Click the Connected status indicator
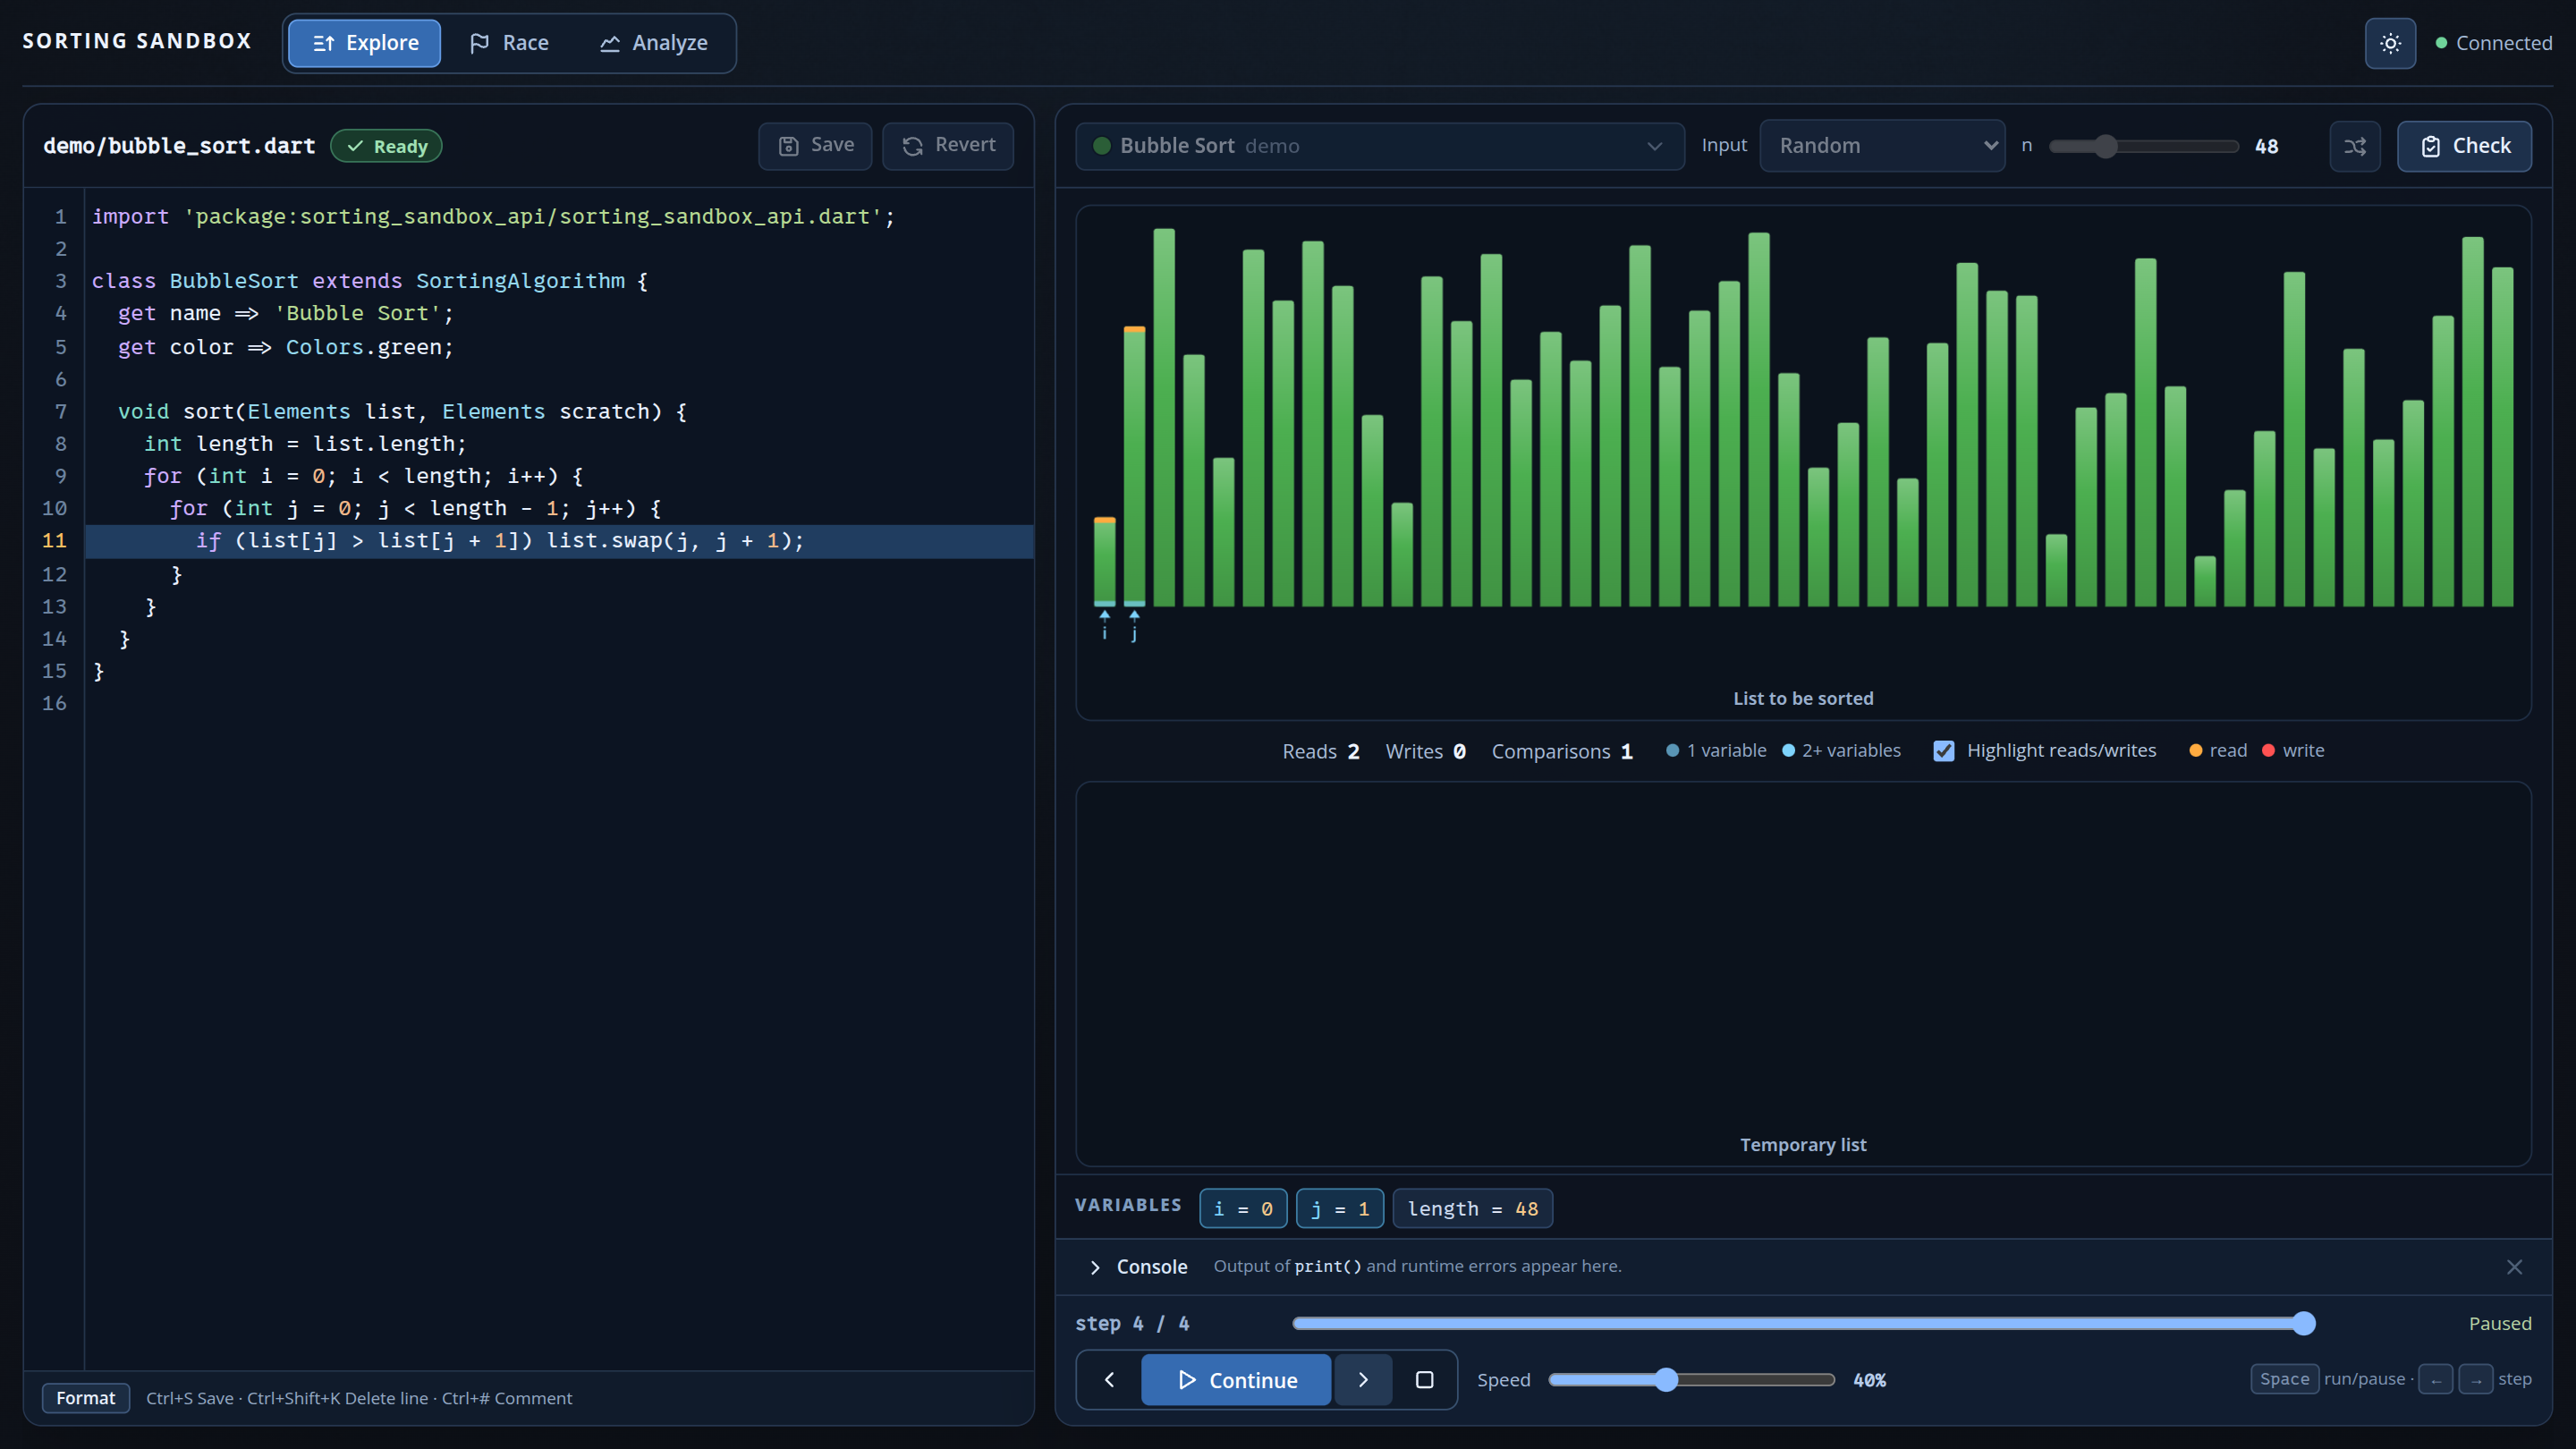Image resolution: width=2576 pixels, height=1449 pixels. coord(2493,43)
